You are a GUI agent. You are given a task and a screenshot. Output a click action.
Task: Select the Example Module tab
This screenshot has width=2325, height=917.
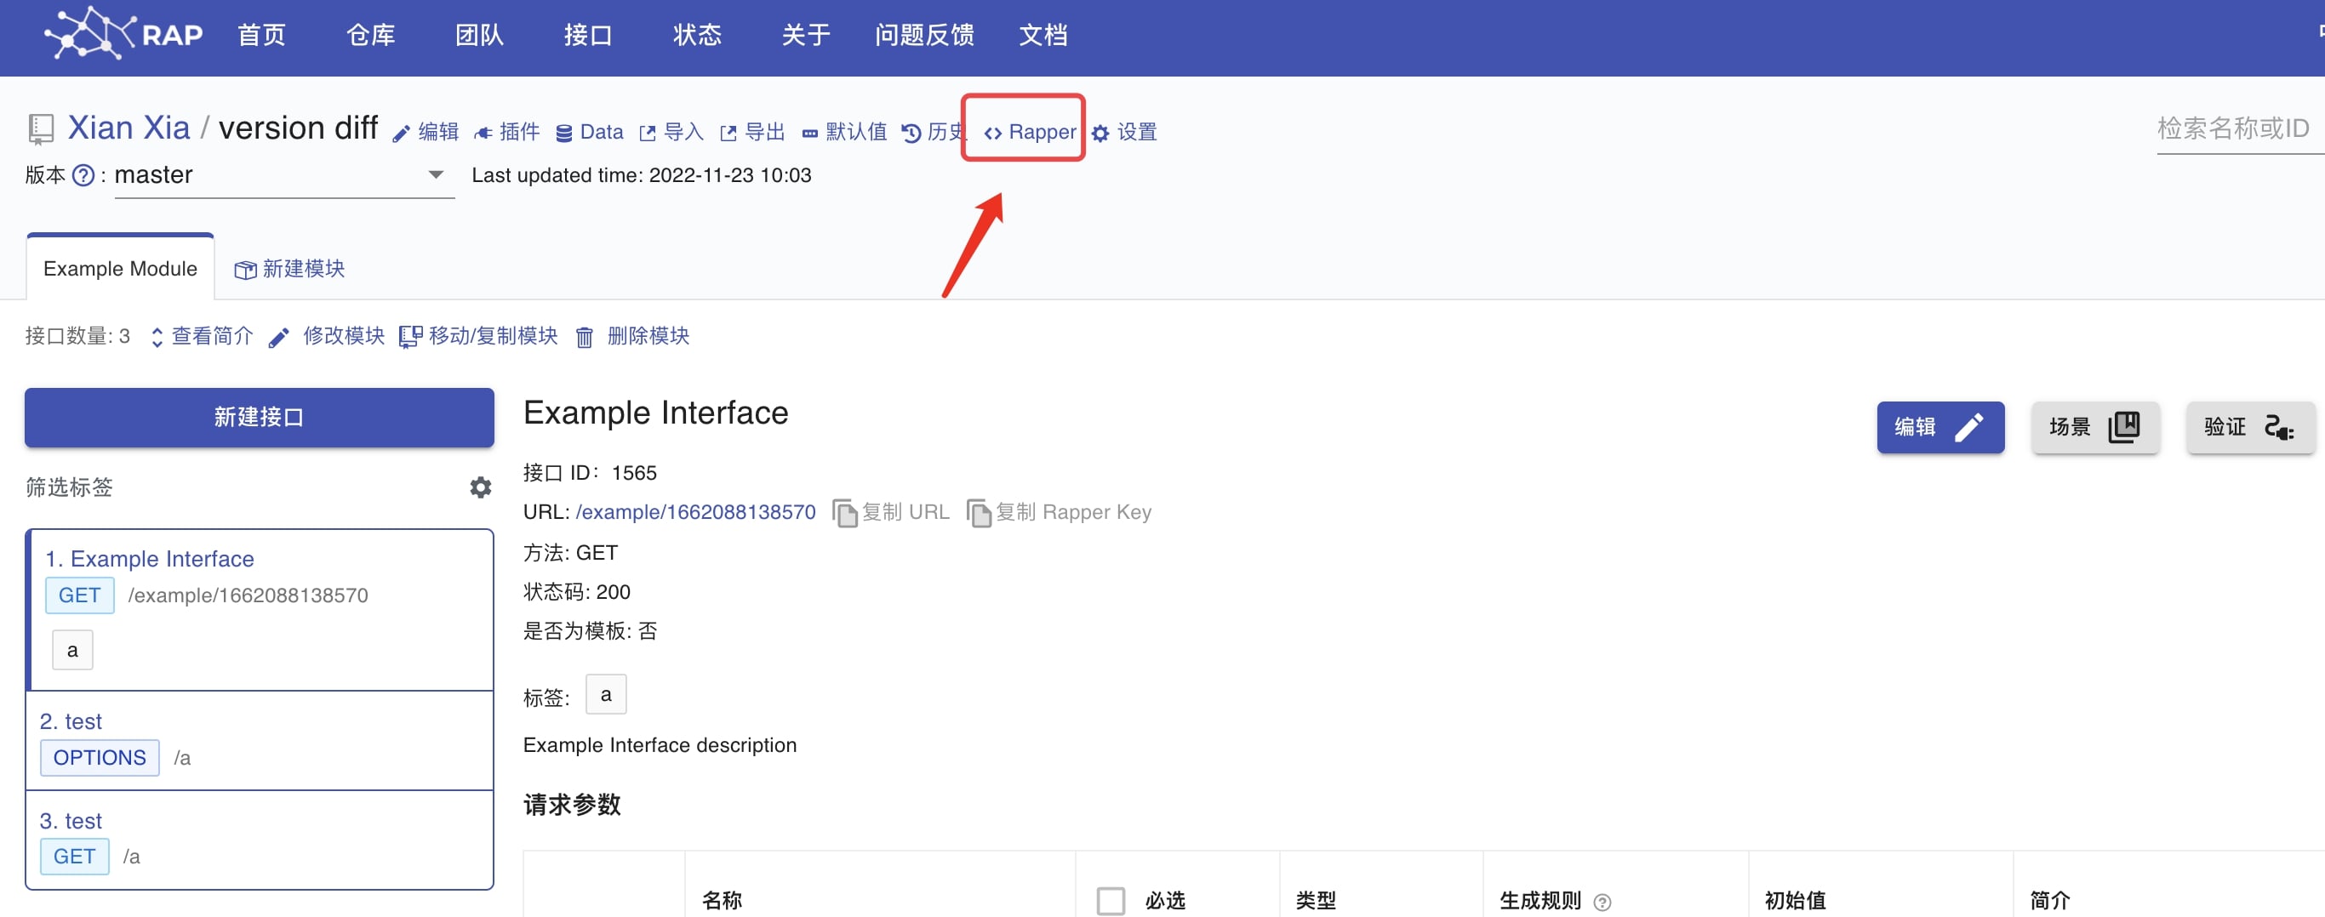120,269
